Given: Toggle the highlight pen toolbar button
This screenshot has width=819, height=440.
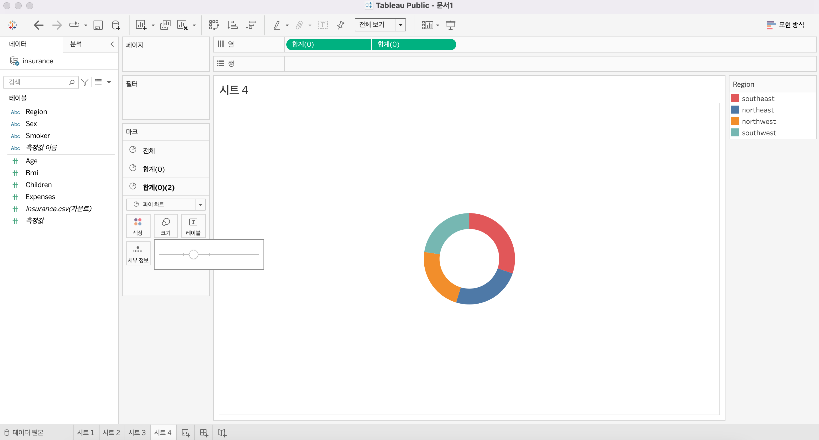Looking at the screenshot, I should coord(277,25).
